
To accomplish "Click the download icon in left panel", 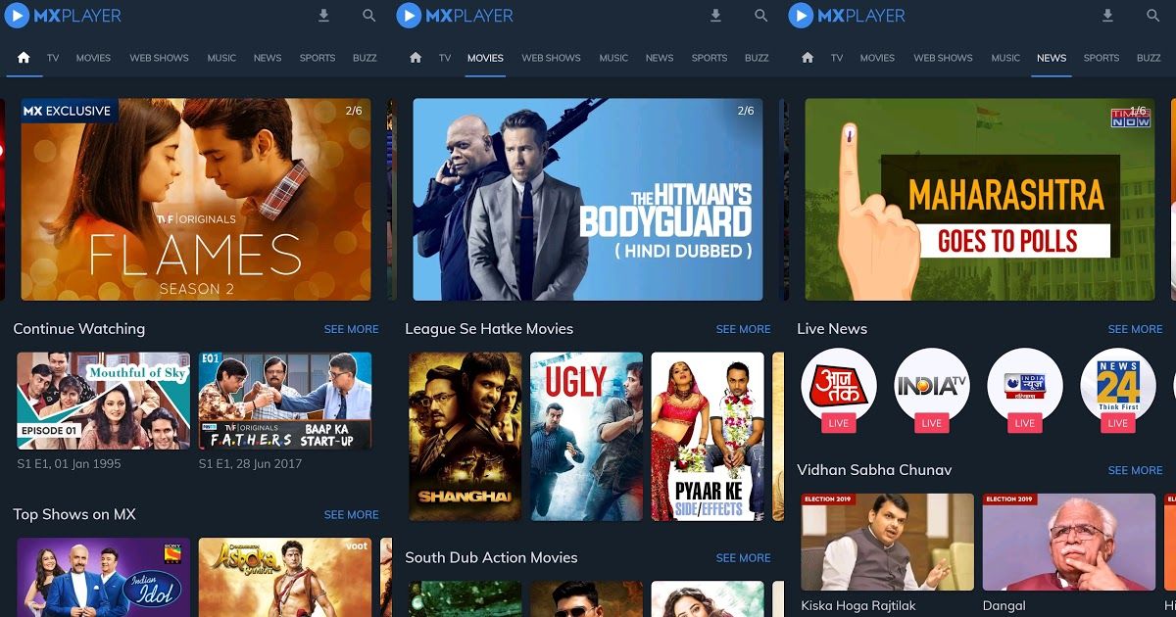I will click(324, 16).
